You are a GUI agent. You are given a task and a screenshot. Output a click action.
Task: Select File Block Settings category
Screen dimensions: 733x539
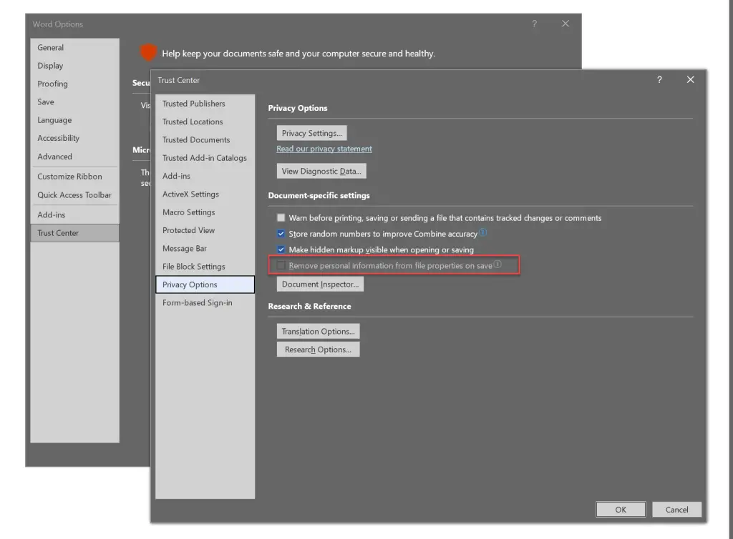(x=194, y=267)
